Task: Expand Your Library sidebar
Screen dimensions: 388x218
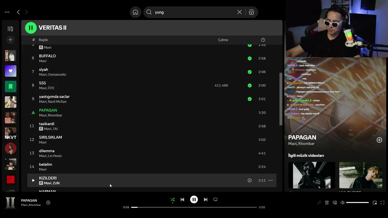Action: coord(10,29)
